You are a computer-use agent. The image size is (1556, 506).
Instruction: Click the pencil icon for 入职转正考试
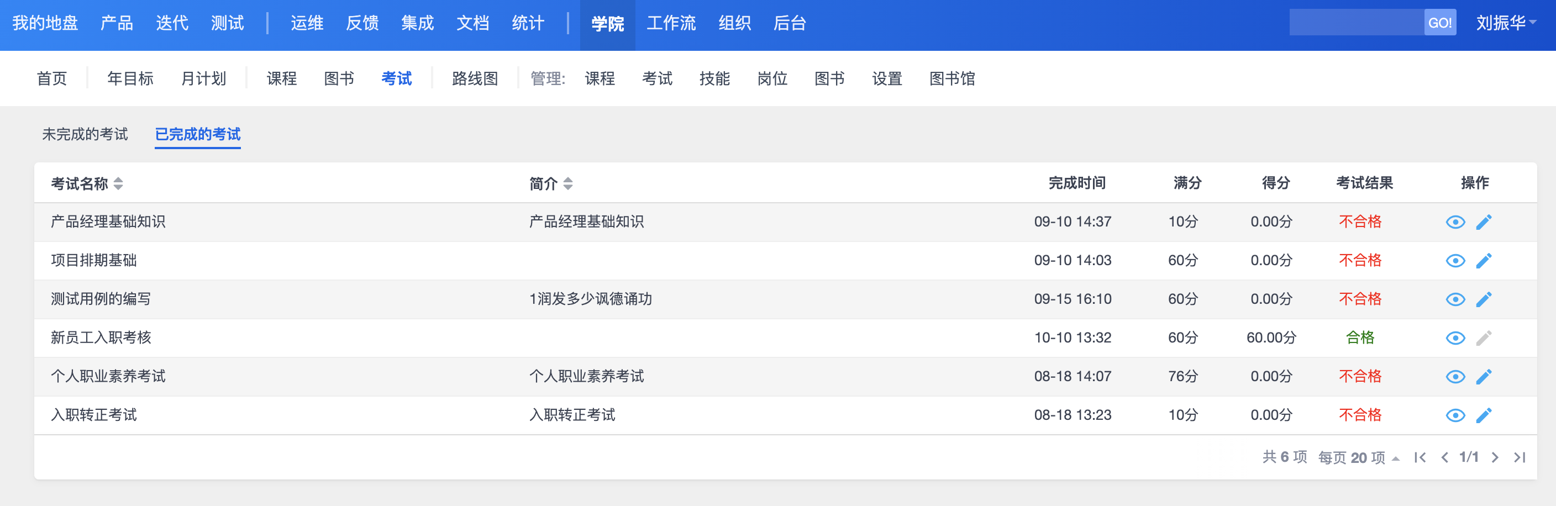pos(1484,415)
